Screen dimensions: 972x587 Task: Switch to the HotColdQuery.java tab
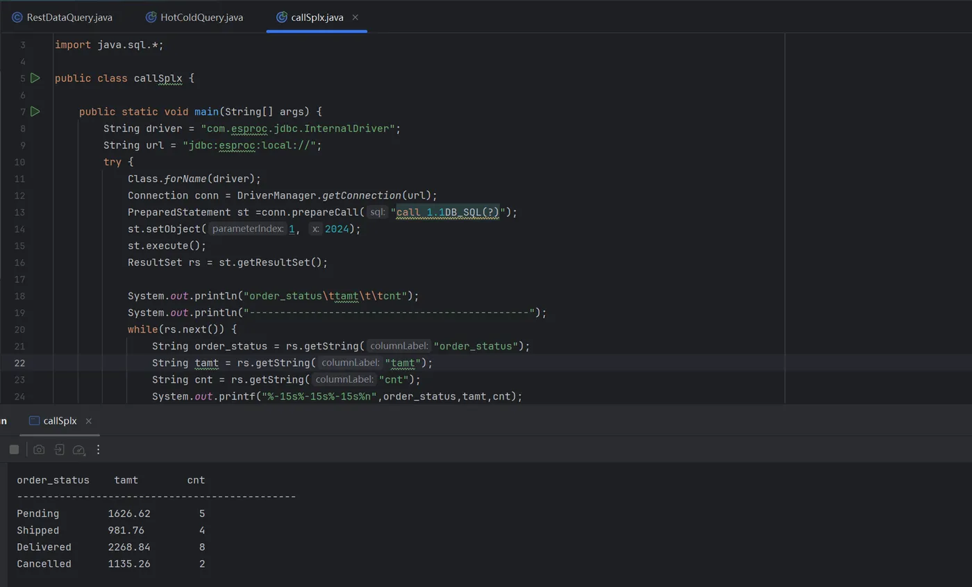tap(194, 17)
